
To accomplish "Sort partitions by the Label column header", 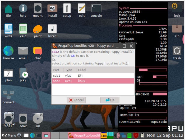I will [x=105, y=70].
